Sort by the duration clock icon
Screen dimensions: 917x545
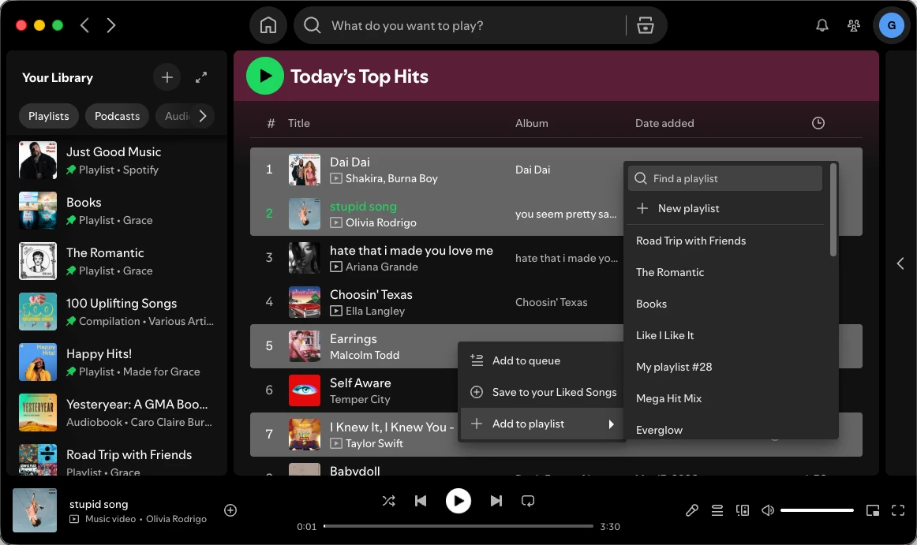[x=818, y=123]
